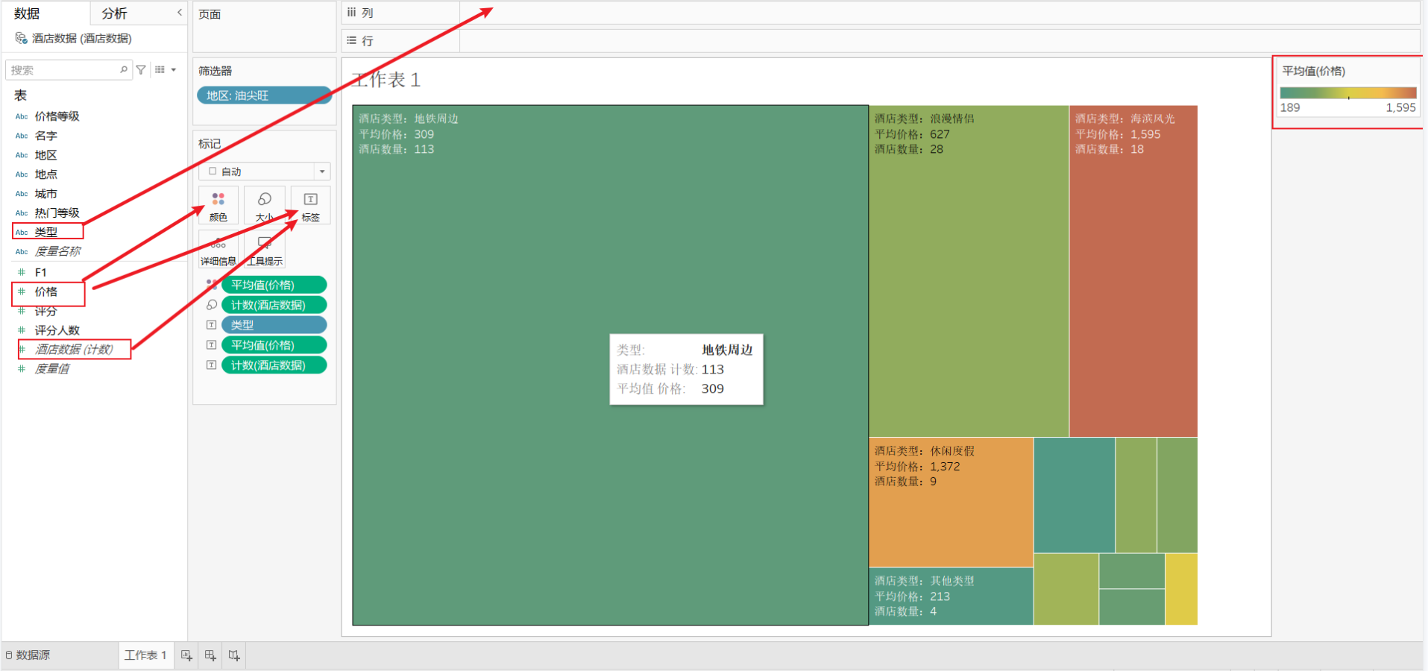Click the 平均值(价格) color legend gradient
This screenshot has height=671, width=1428.
tap(1347, 93)
